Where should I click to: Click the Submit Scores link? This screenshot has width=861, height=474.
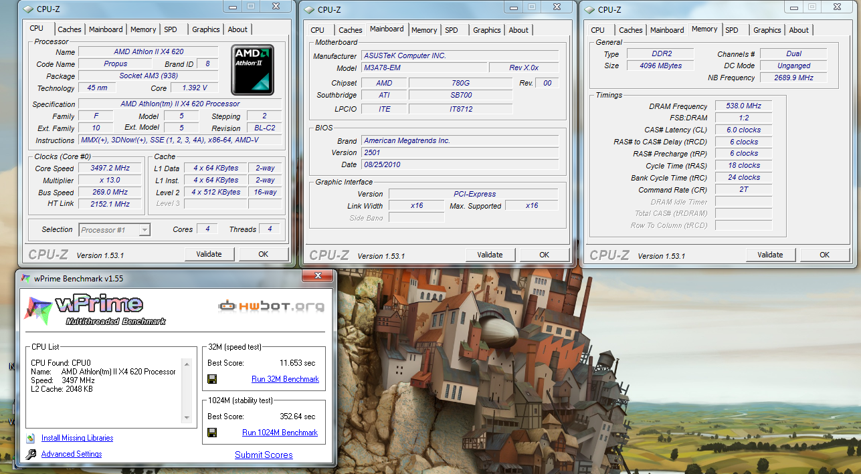[x=264, y=455]
